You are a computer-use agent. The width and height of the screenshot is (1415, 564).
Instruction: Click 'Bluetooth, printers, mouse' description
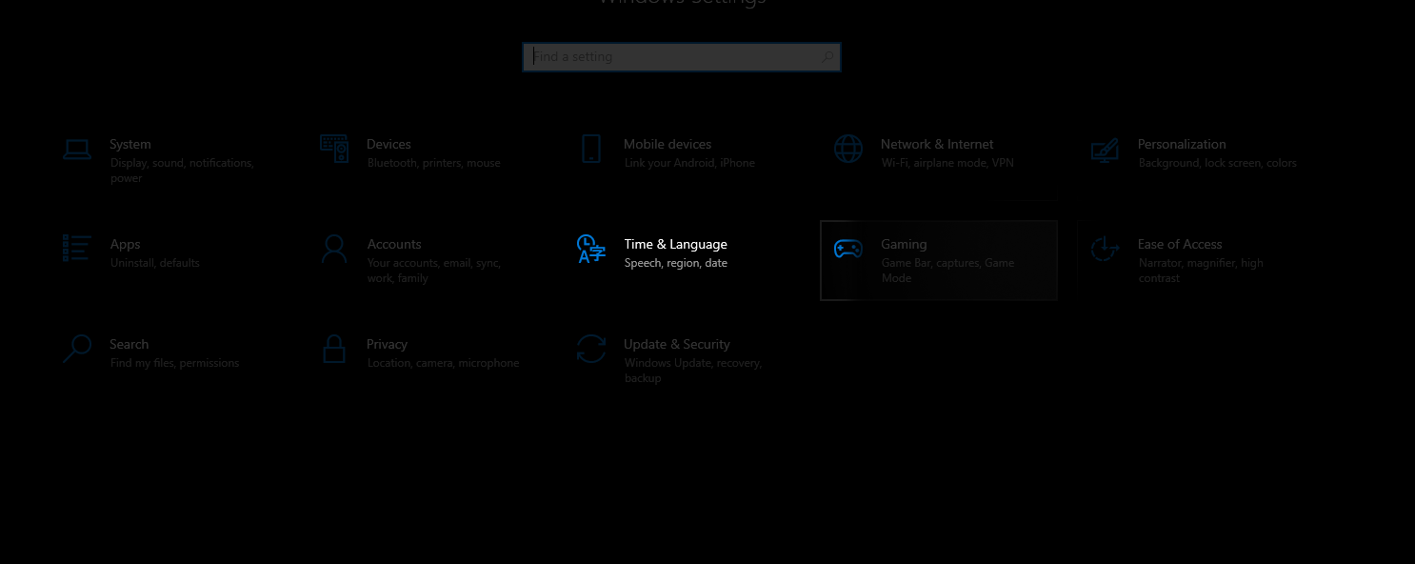pyautogui.click(x=434, y=163)
